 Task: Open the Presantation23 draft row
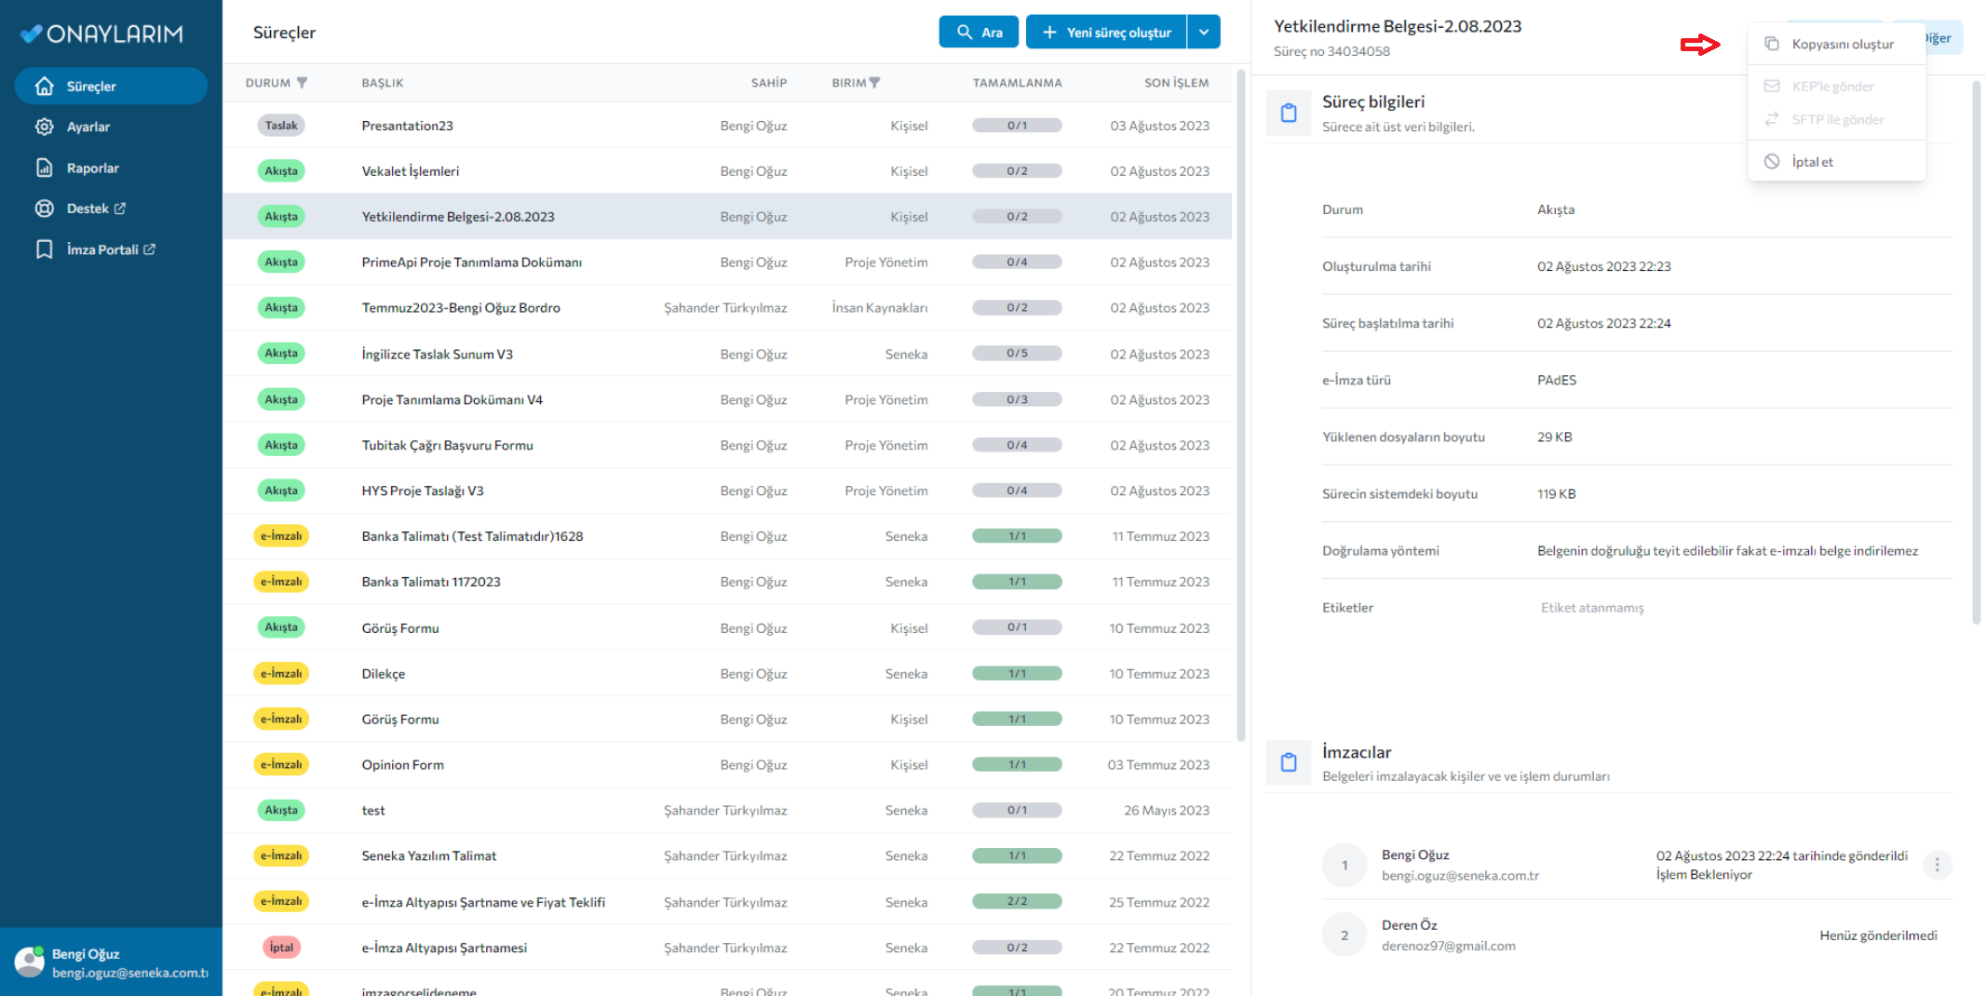407,126
